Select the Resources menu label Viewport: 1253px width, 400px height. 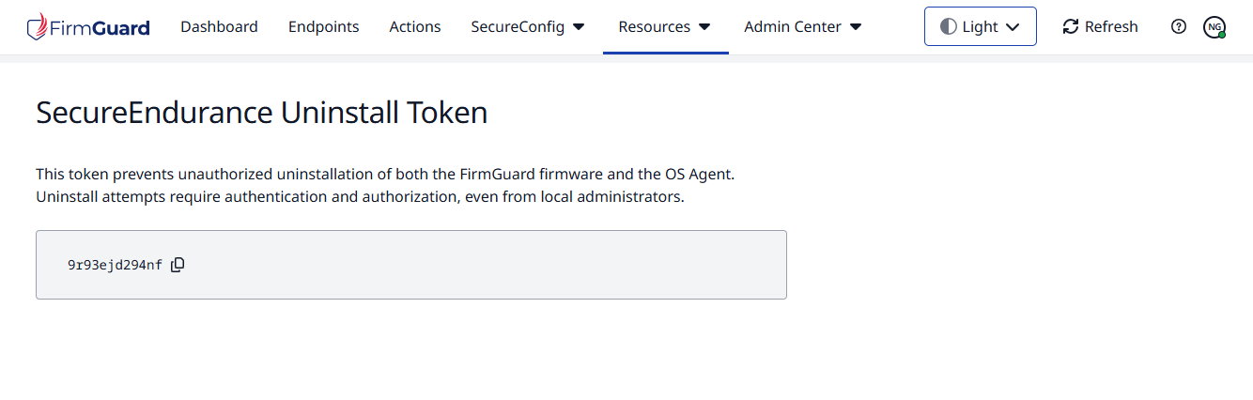[x=654, y=26]
